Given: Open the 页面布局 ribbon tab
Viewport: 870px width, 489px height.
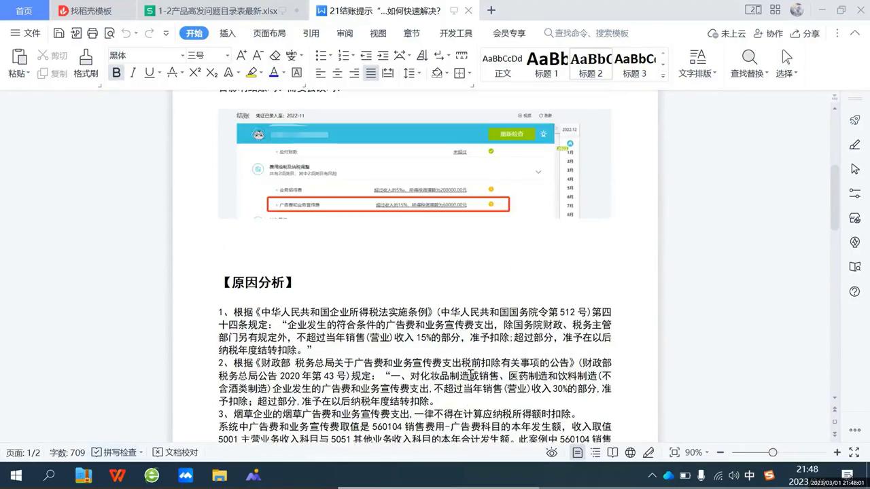Looking at the screenshot, I should click(268, 33).
